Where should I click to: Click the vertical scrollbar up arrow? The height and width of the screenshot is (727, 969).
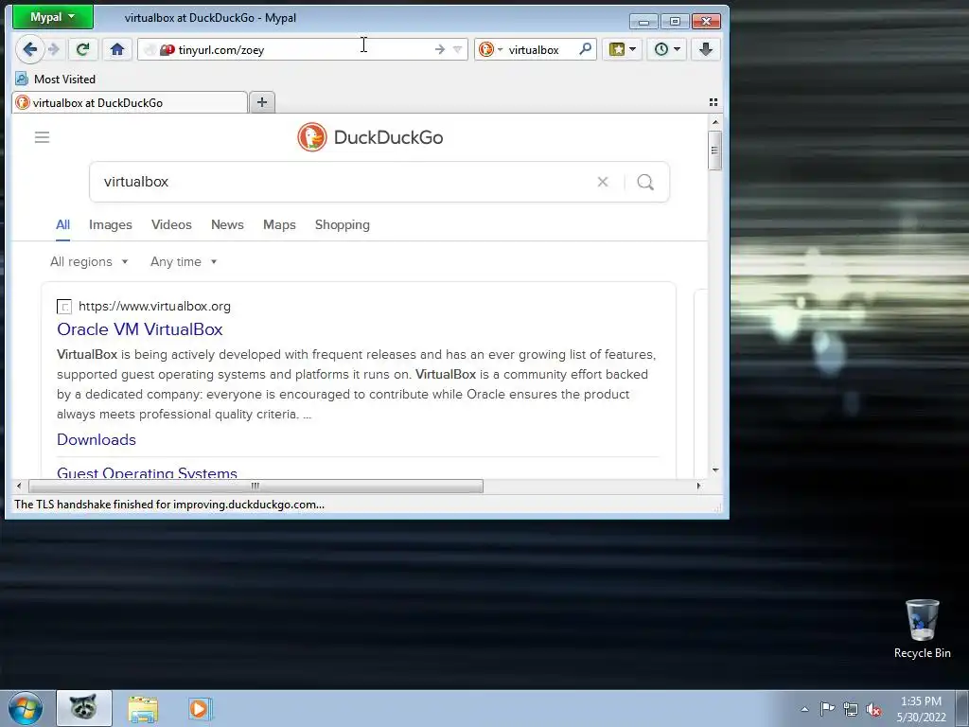pyautogui.click(x=715, y=122)
